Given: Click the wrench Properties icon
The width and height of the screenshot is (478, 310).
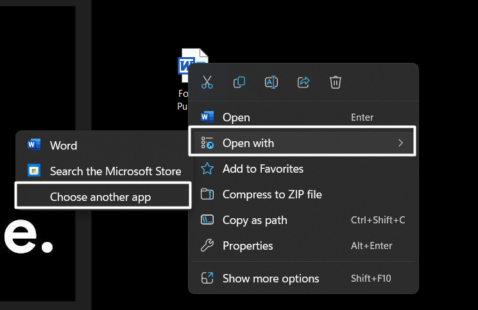Looking at the screenshot, I should pos(207,245).
